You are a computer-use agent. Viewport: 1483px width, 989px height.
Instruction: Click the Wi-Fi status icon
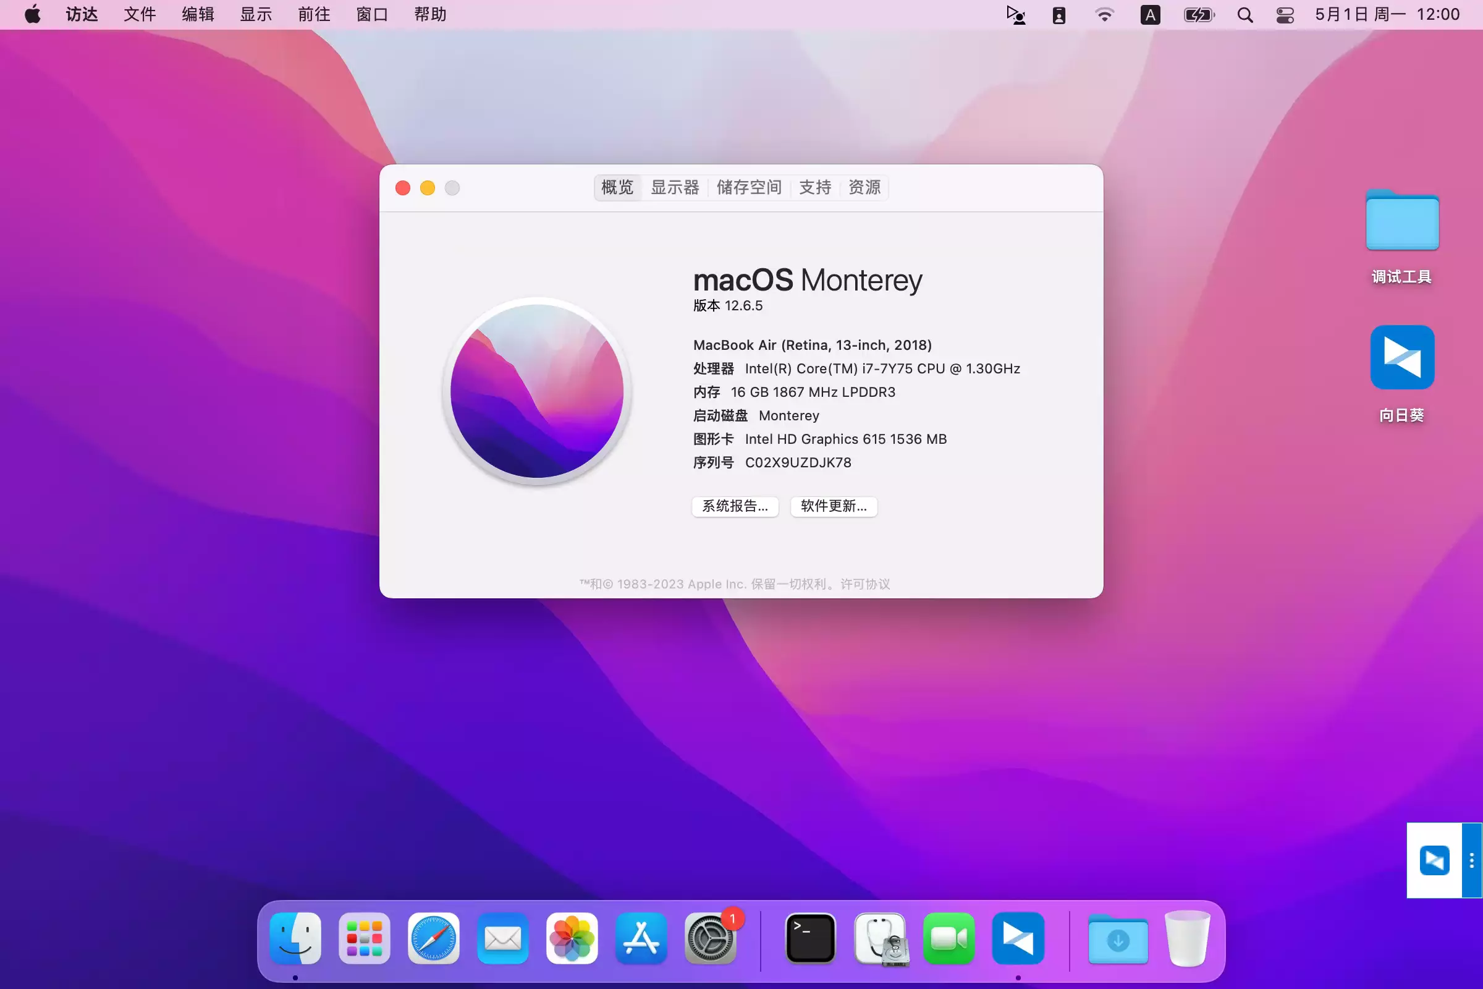(x=1104, y=14)
